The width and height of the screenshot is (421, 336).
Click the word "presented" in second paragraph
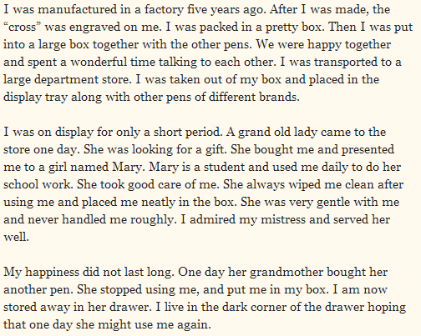click(x=368, y=150)
